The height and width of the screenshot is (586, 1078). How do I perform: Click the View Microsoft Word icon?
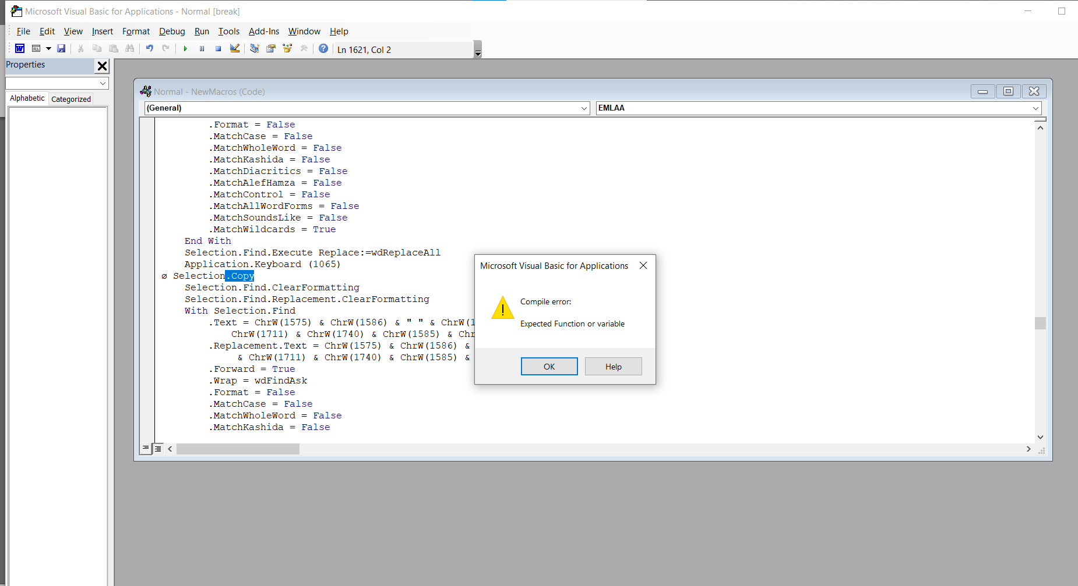[20, 48]
